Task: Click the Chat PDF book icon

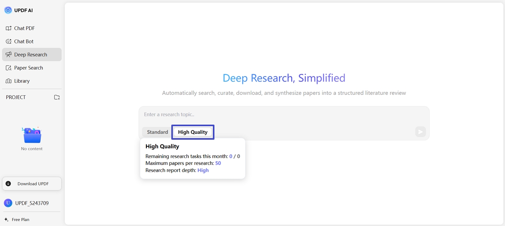Action: point(9,28)
